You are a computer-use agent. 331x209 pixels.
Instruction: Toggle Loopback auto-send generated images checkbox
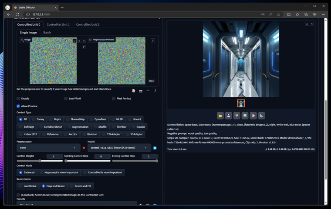pyautogui.click(x=18, y=195)
